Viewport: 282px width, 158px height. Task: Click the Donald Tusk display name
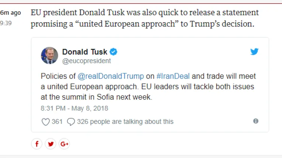85,52
